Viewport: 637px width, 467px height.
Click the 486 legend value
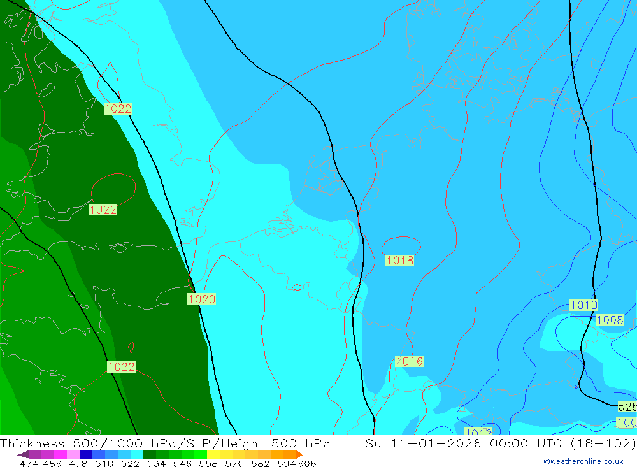click(x=52, y=463)
